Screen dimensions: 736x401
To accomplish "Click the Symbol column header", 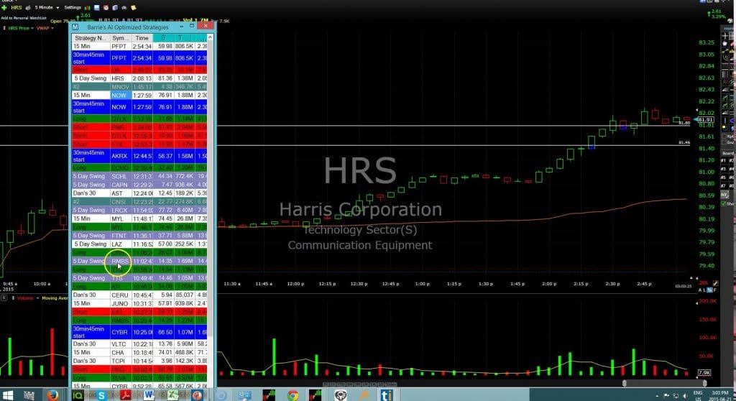I will [x=121, y=38].
